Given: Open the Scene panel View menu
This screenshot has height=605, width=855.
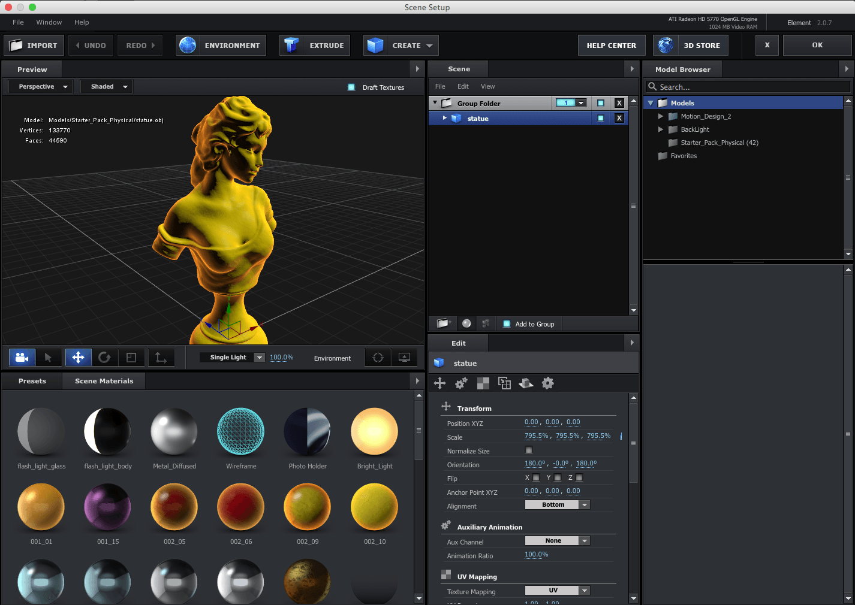Looking at the screenshot, I should pyautogui.click(x=488, y=86).
